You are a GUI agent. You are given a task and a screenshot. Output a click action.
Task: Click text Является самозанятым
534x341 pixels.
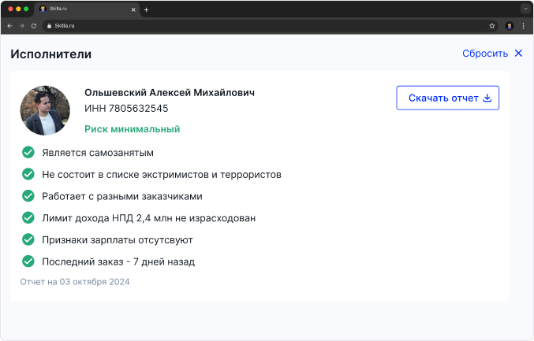pos(98,153)
